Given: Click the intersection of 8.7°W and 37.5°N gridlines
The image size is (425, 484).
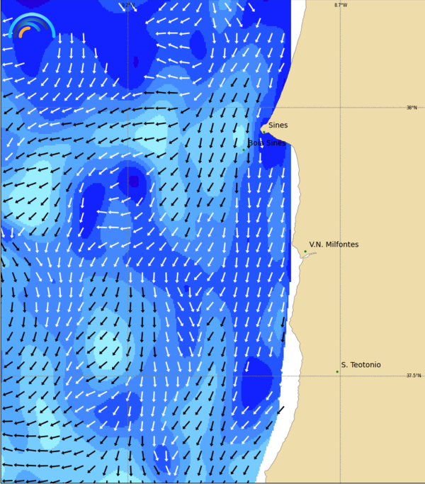Looking at the screenshot, I should [340, 376].
